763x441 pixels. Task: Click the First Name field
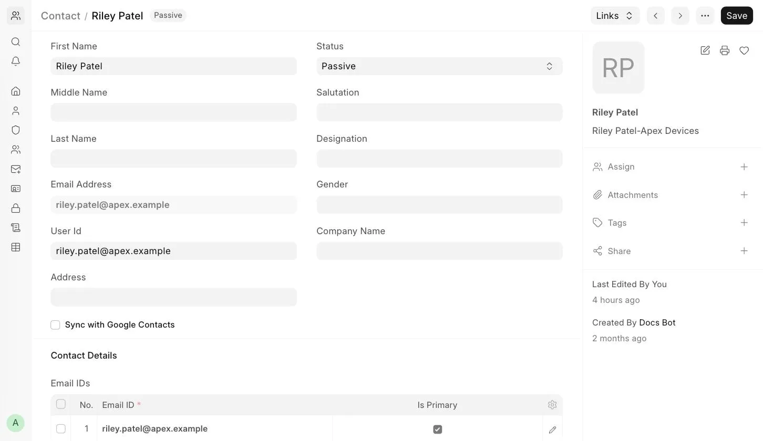pyautogui.click(x=173, y=66)
